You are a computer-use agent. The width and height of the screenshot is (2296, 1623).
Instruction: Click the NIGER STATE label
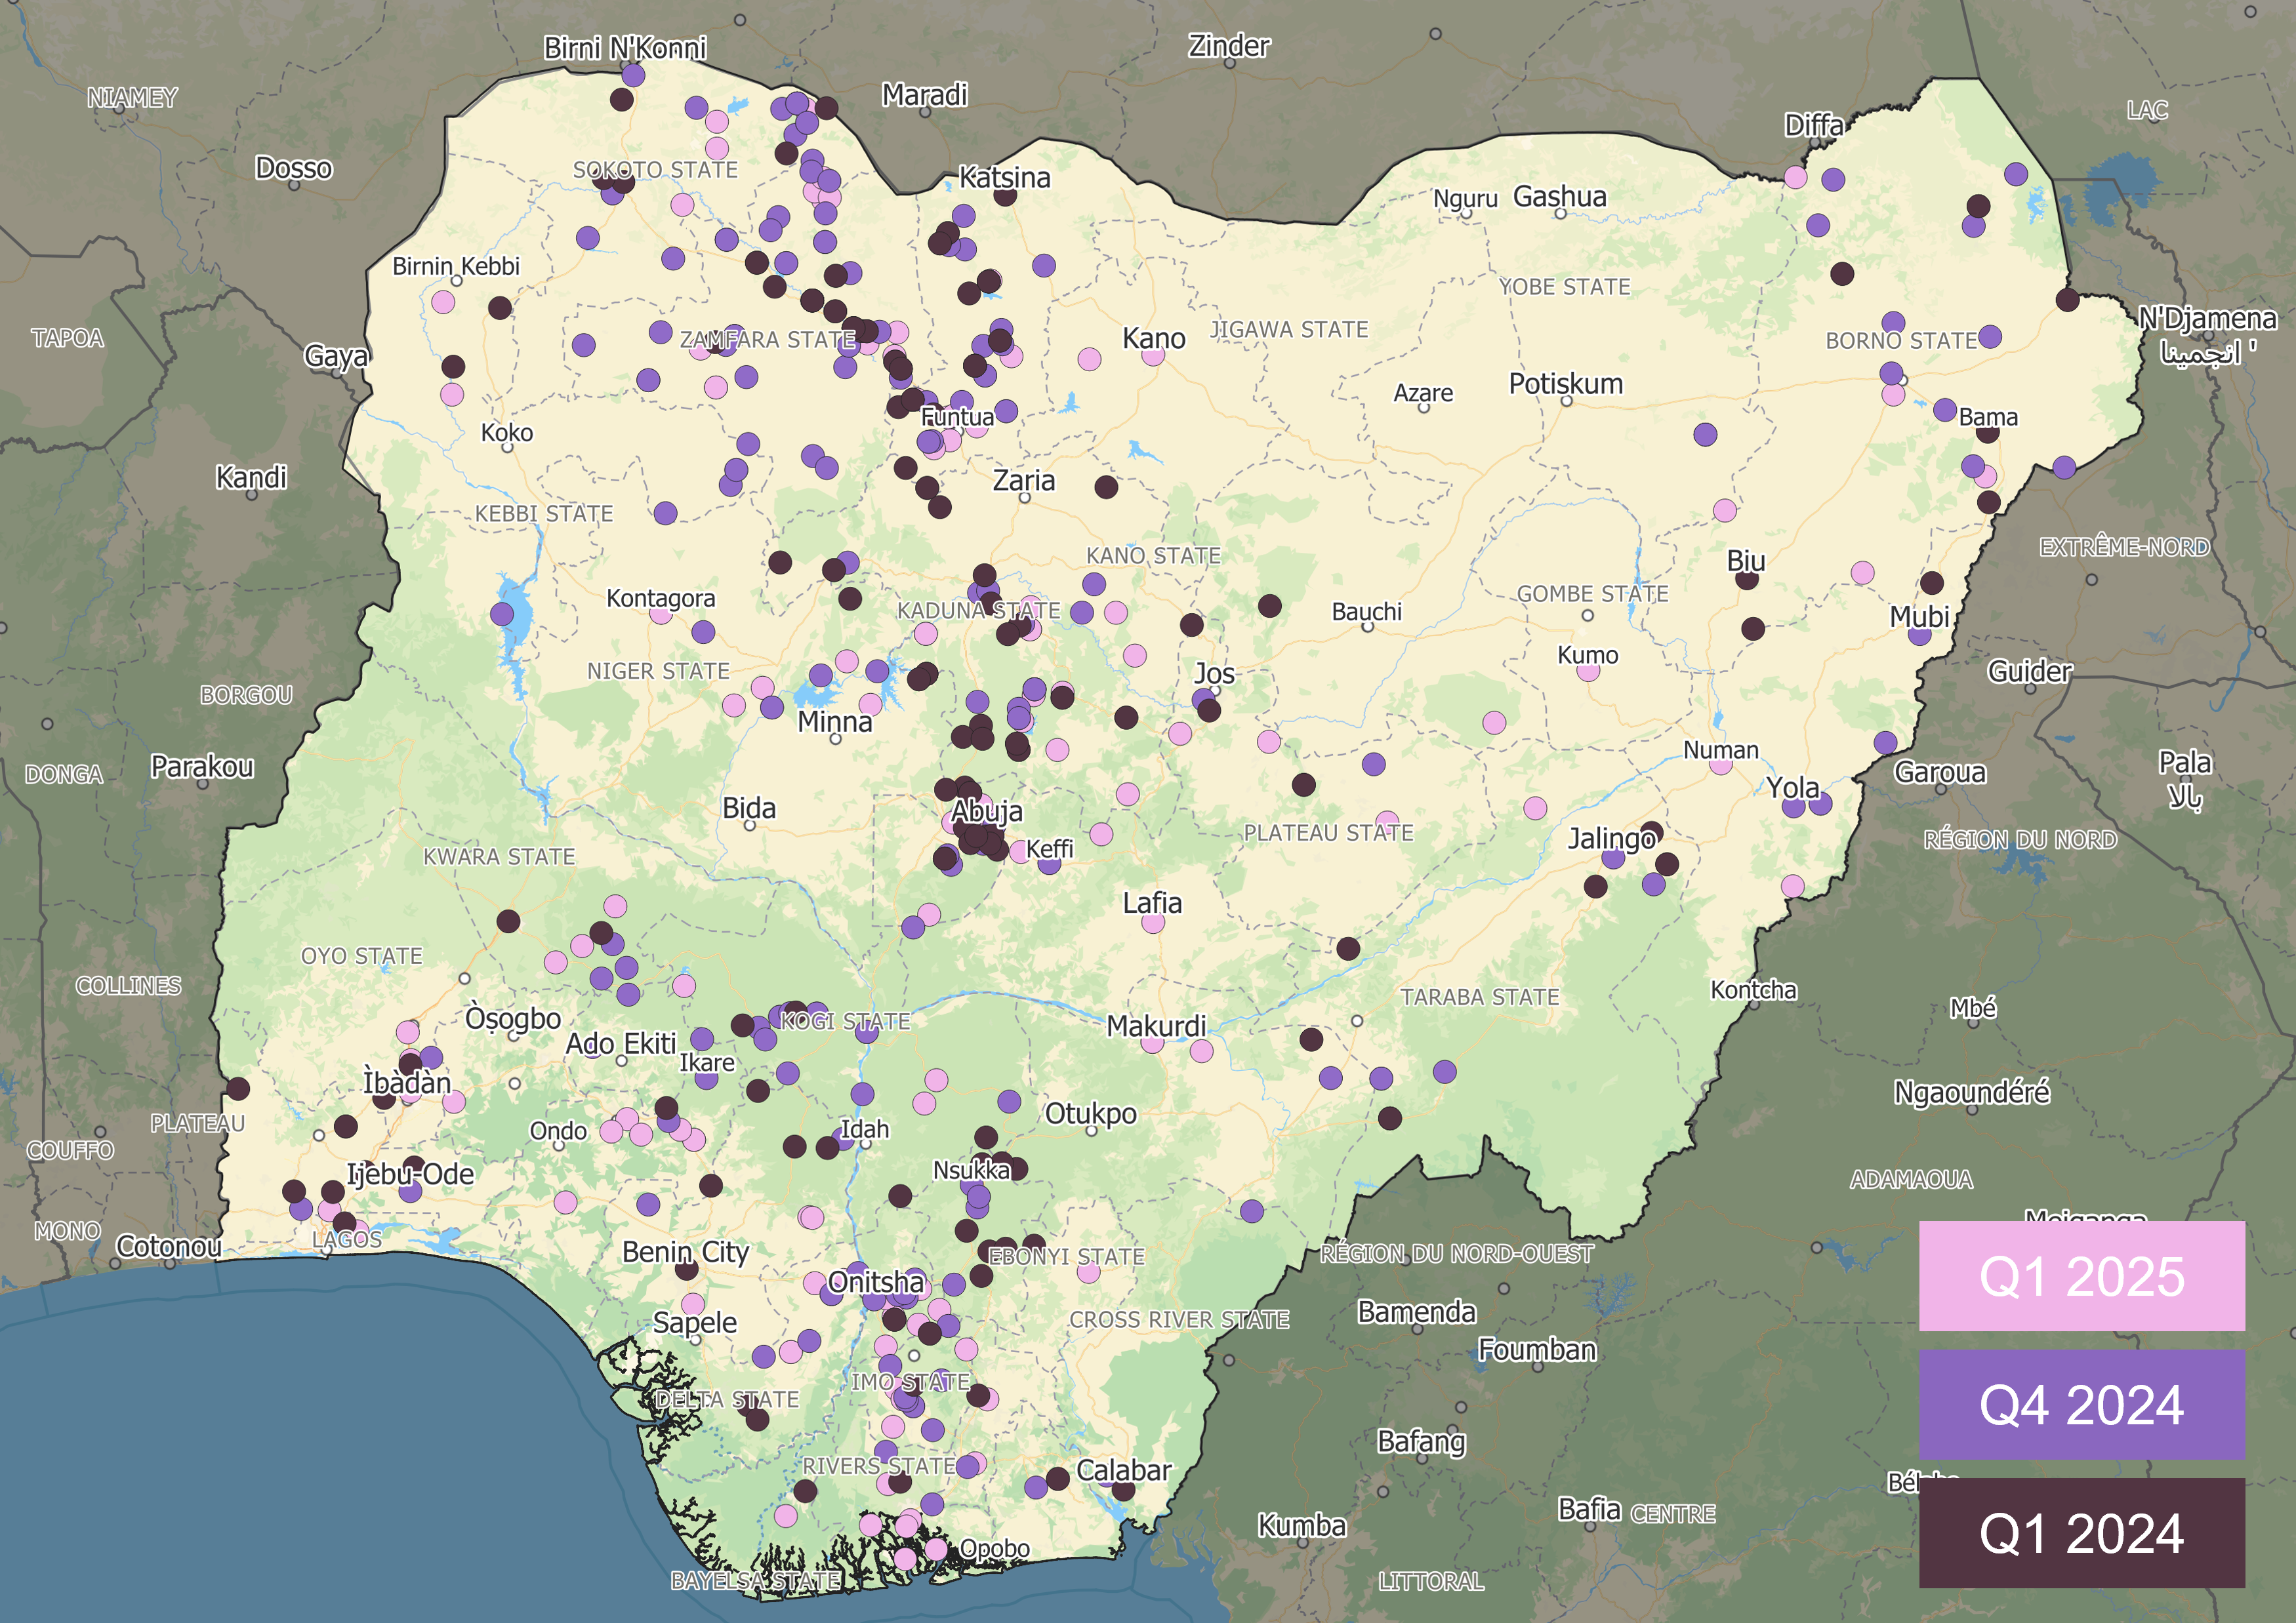coord(658,671)
